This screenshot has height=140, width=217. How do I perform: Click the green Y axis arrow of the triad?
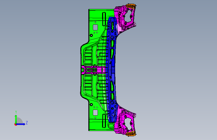coord(16,119)
